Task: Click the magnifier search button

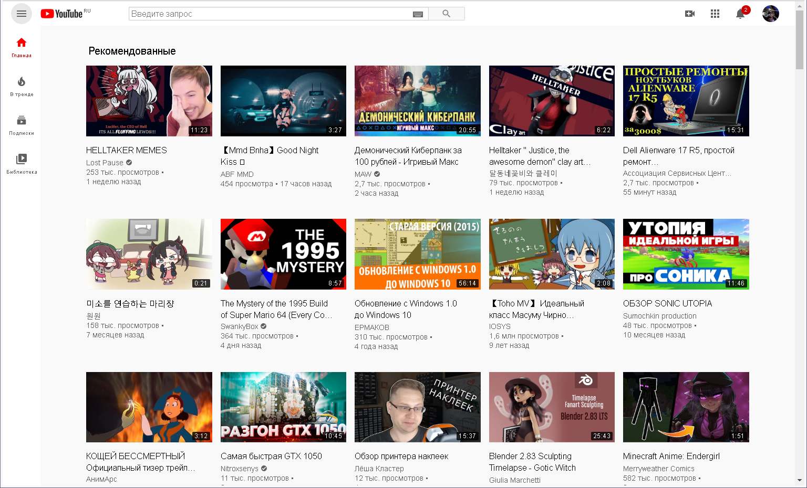Action: pos(447,14)
